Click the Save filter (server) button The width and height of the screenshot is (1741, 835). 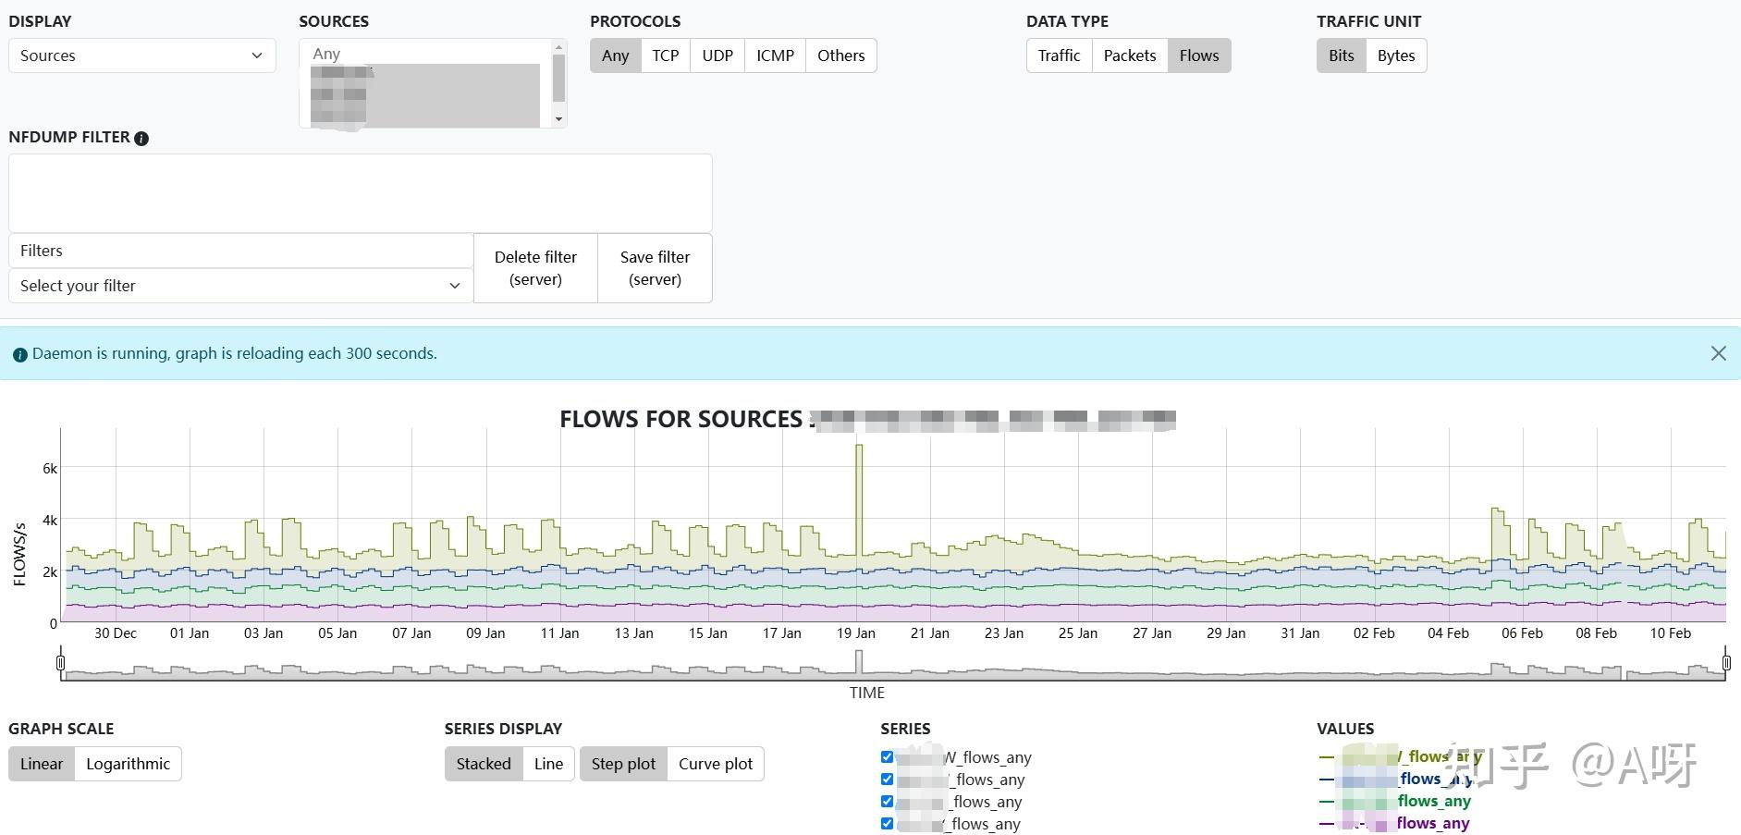[x=655, y=268]
